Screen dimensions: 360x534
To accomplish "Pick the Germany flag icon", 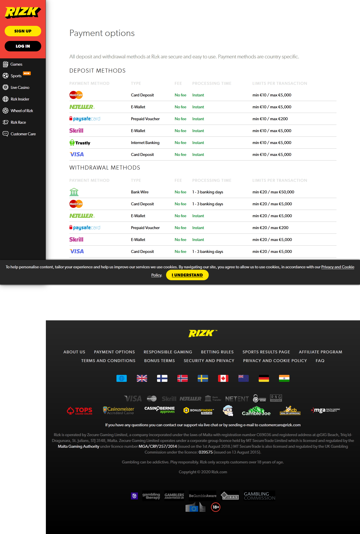I will click(x=264, y=378).
